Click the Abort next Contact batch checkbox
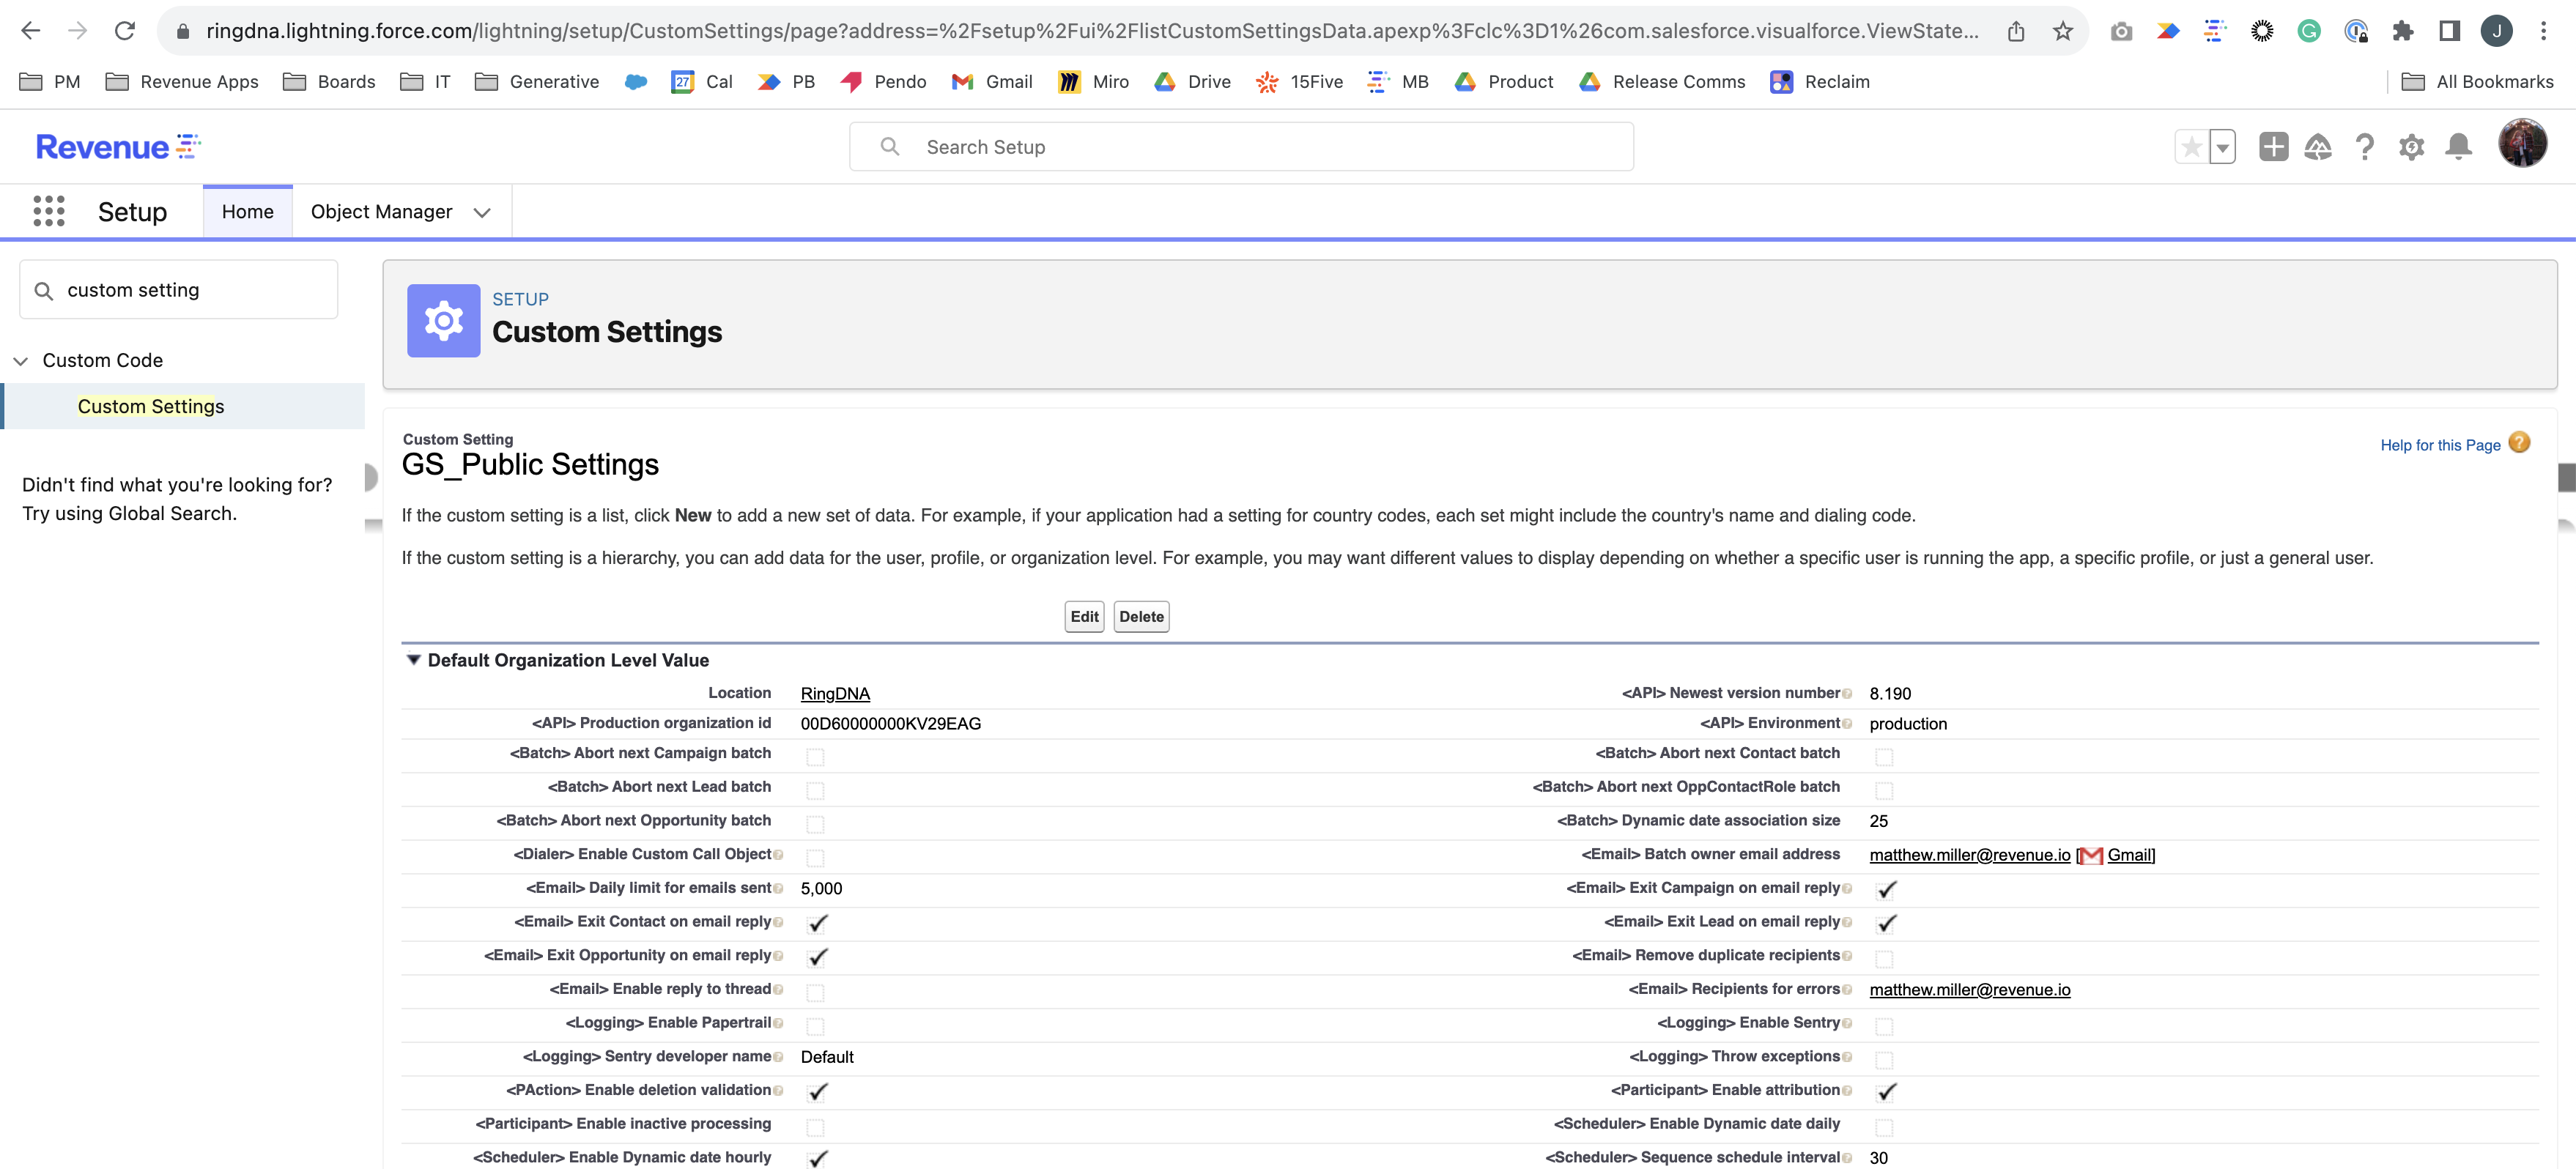This screenshot has width=2576, height=1169. (1884, 757)
